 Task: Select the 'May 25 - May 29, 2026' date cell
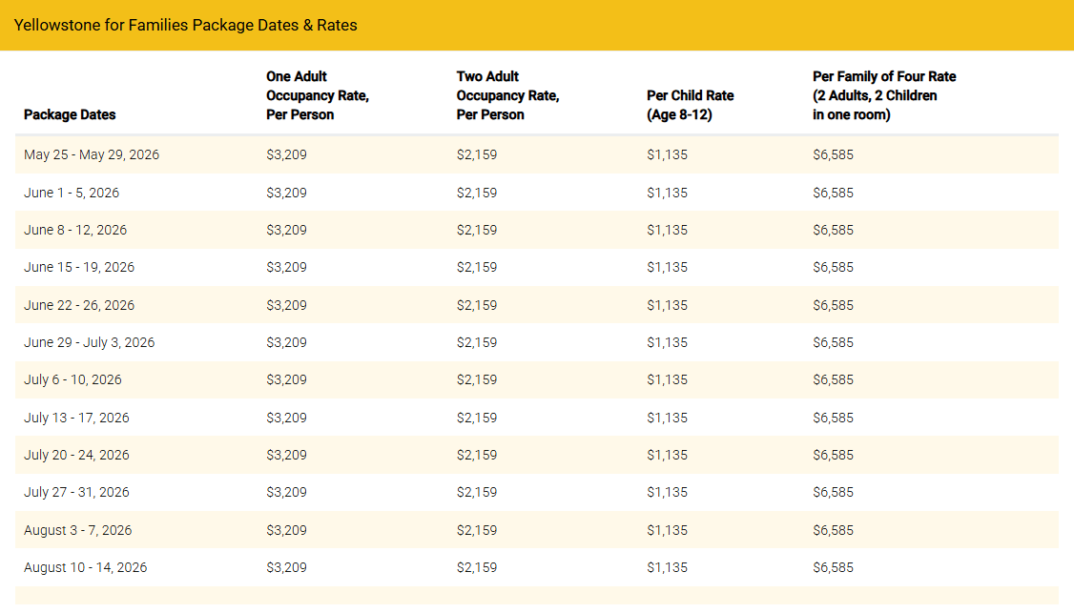pos(92,154)
